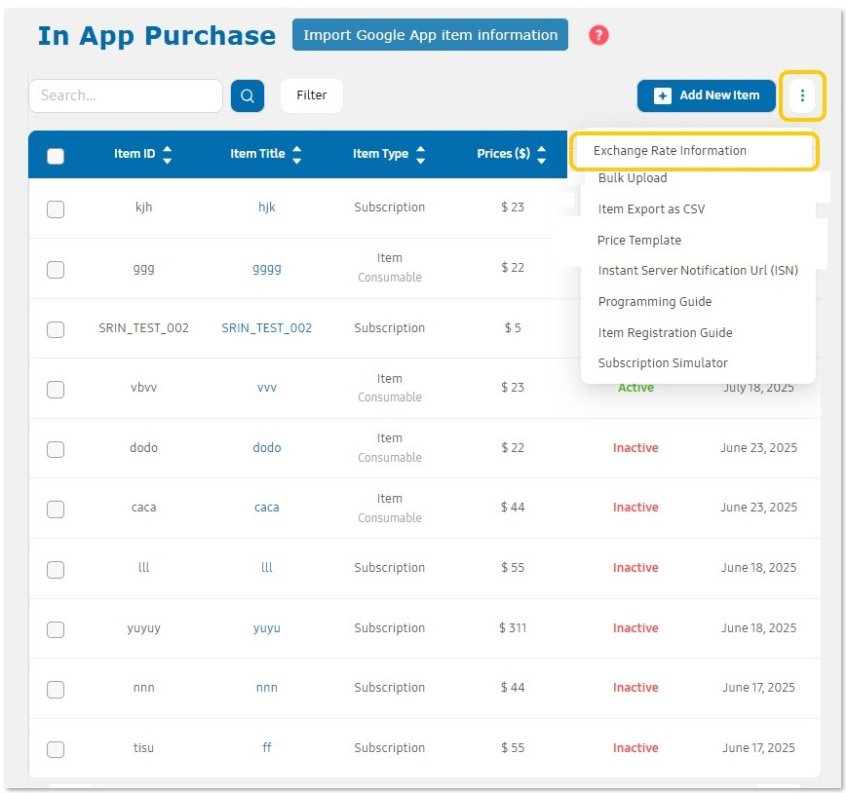The height and width of the screenshot is (793, 847).
Task: Click June 18, 2025 in lll row
Action: pyautogui.click(x=759, y=567)
